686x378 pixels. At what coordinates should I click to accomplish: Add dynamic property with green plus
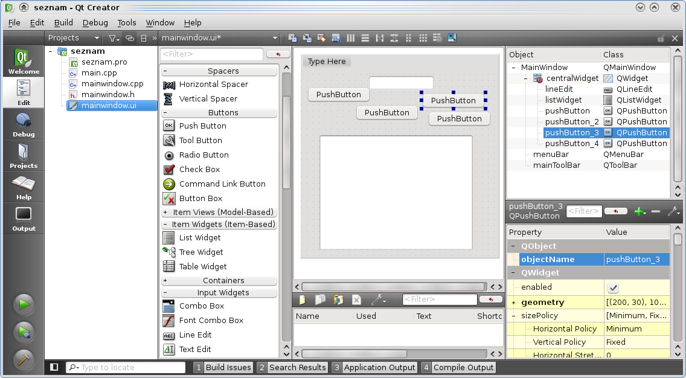(640, 212)
